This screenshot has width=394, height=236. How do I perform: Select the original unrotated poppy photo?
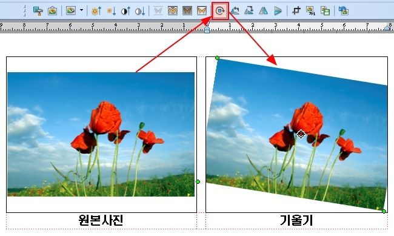(x=101, y=134)
